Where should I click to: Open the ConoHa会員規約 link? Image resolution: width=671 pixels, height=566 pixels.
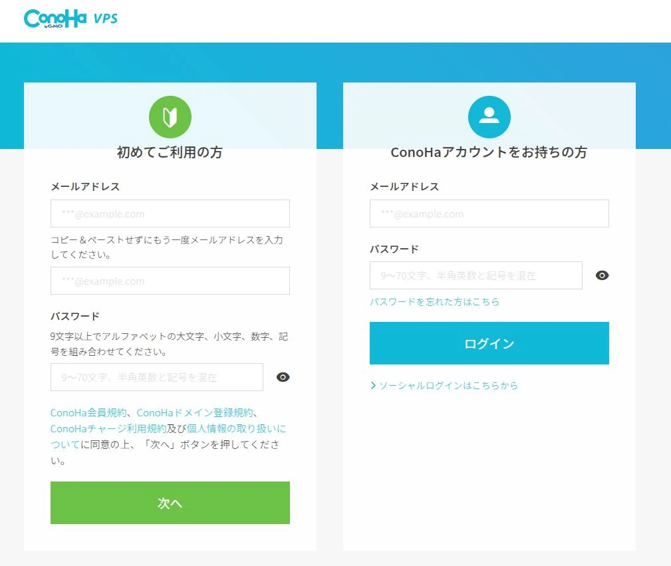tap(88, 413)
